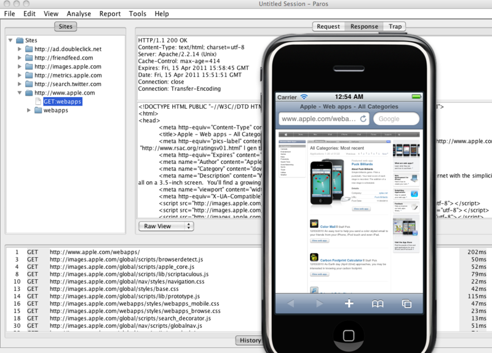Image resolution: width=492 pixels, height=353 pixels.
Task: Select the GET:webapps tree item
Action: pyautogui.click(x=63, y=101)
